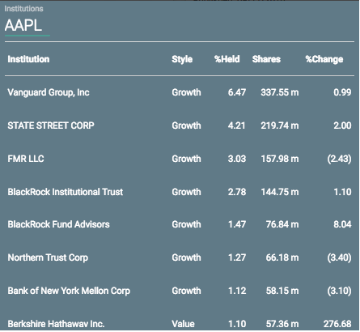Click the Institutions panel label
Image resolution: width=360 pixels, height=332 pixels.
click(23, 9)
